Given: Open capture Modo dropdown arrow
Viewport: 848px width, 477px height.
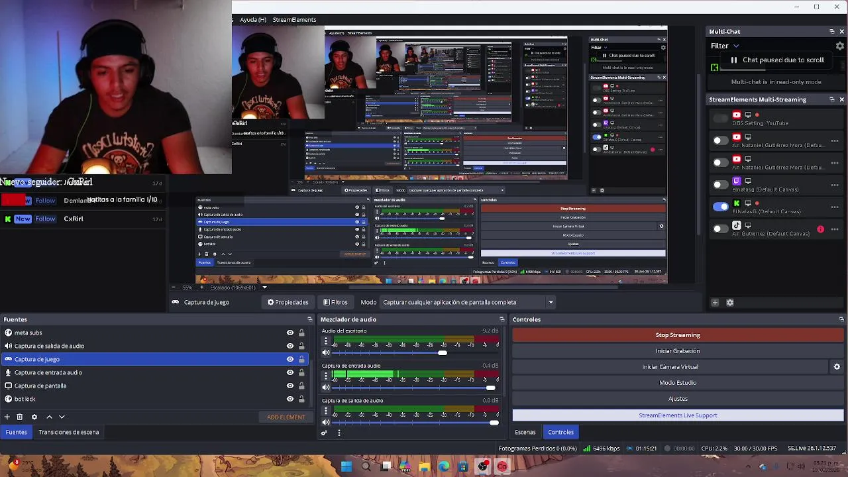Looking at the screenshot, I should pos(550,302).
